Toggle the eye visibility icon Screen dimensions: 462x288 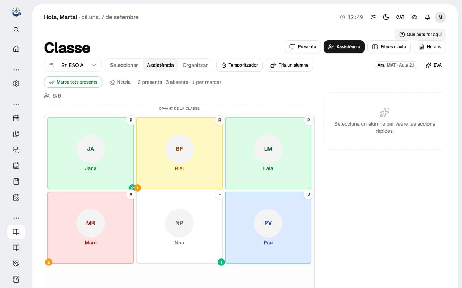click(414, 17)
